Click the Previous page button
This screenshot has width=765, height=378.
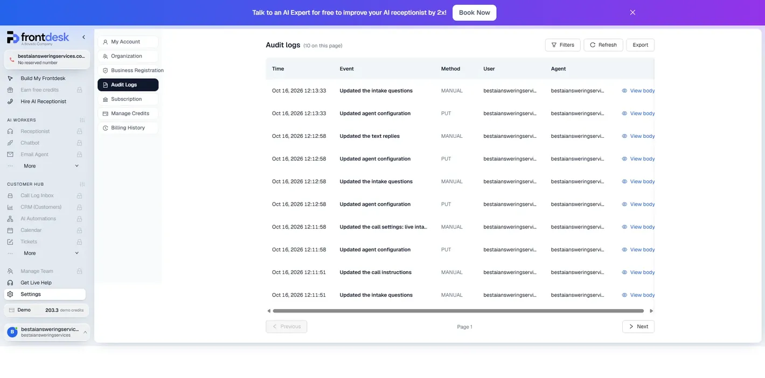click(x=286, y=327)
